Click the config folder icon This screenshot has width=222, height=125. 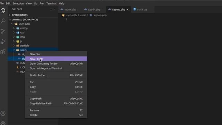pyautogui.click(x=18, y=28)
